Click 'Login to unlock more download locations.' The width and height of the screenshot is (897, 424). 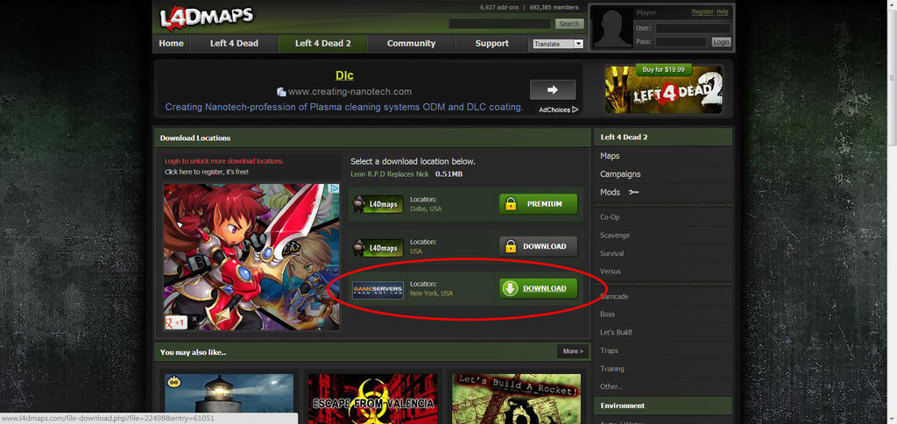(223, 161)
